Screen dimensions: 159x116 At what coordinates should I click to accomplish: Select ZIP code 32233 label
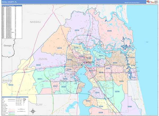(x=132, y=57)
